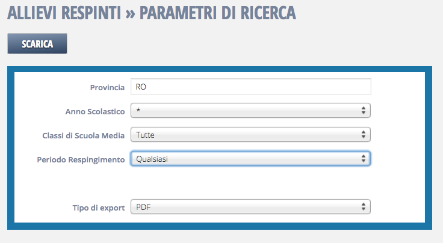The image size is (443, 243).
Task: Click the arrow icon on the PDF export select
Action: [364, 207]
